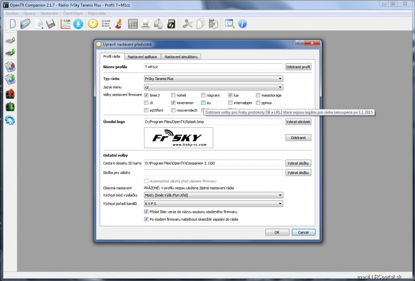Click the chip with flame sidebar icon
The height and width of the screenshot is (281, 415).
coord(10,40)
